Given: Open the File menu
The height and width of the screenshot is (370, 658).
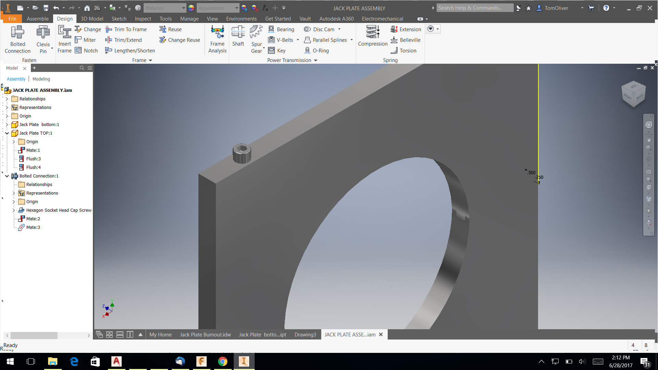Looking at the screenshot, I should point(12,19).
